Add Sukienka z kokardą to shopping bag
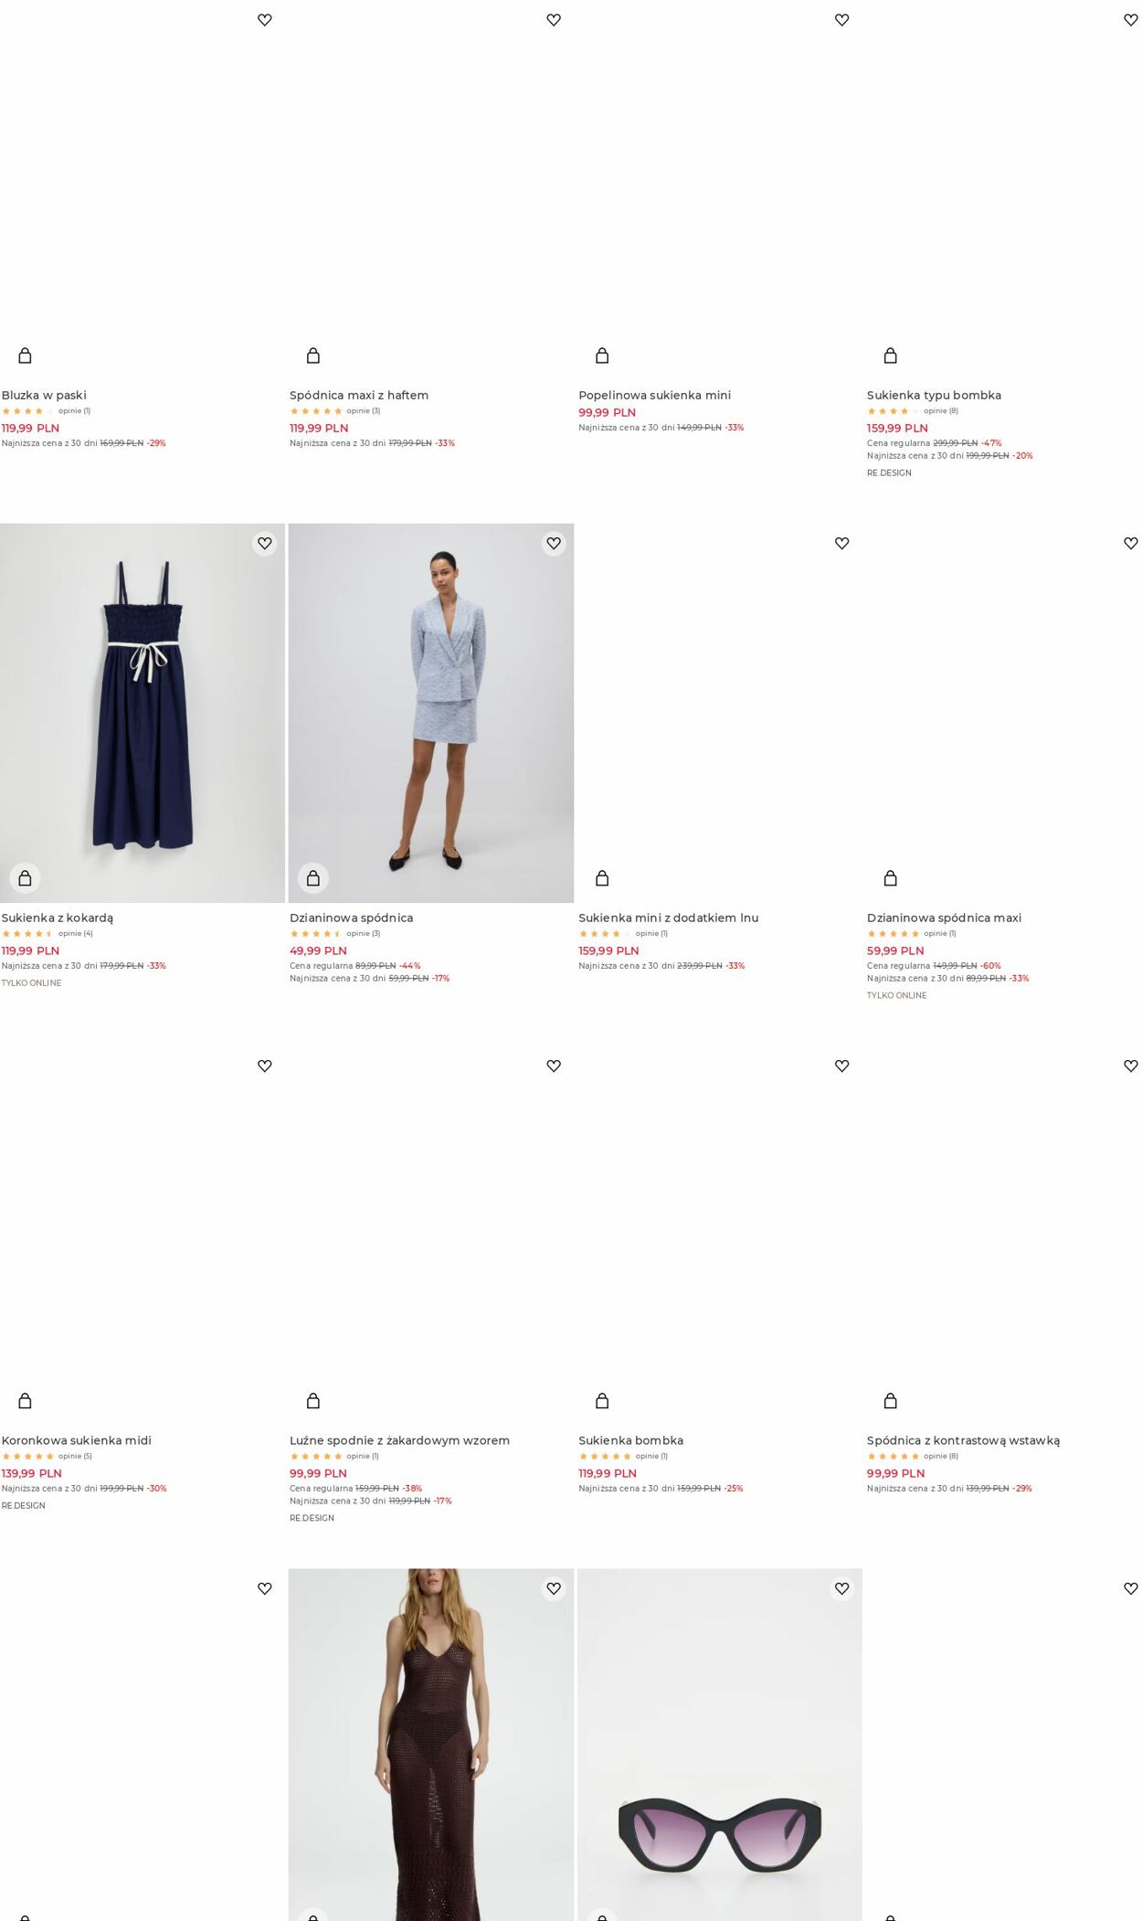The image size is (1142, 1921). 25,878
